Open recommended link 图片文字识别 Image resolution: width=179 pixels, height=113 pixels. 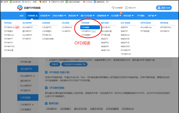pos(80,109)
